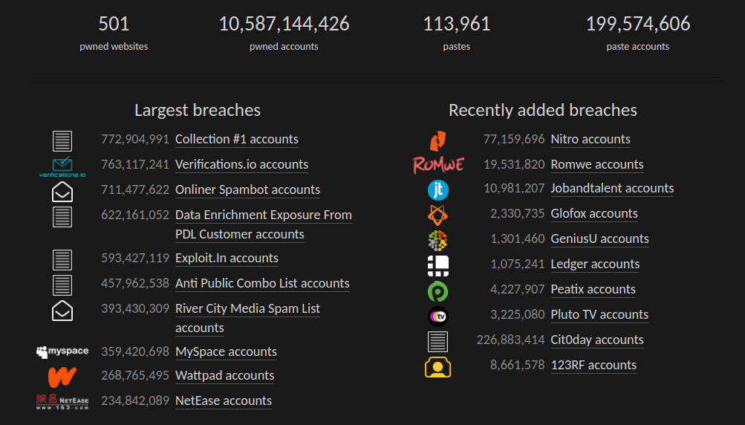Click the Glofox orange logo icon
Viewport: 745px width, 425px height.
click(438, 215)
